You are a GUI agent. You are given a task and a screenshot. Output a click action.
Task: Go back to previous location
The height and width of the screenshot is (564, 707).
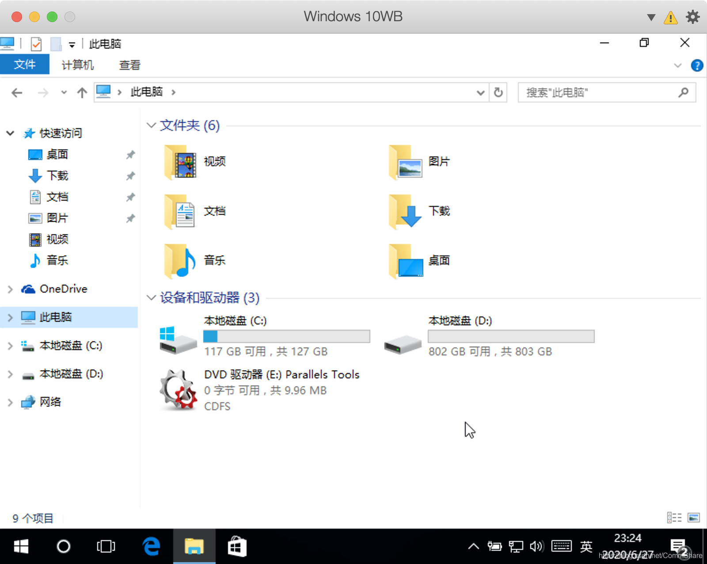[x=17, y=92]
